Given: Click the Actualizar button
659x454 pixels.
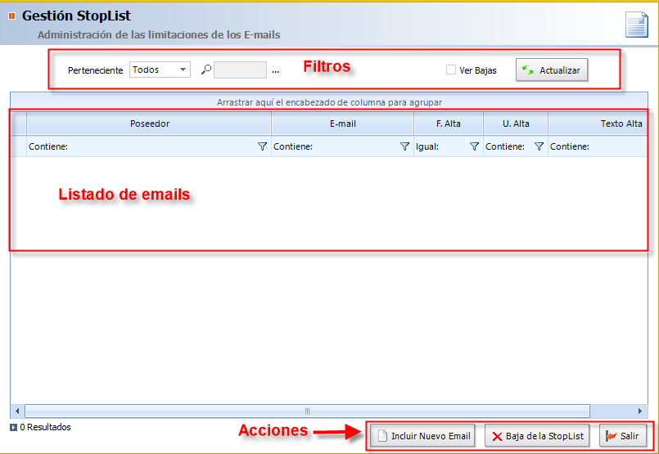Looking at the screenshot, I should point(552,70).
